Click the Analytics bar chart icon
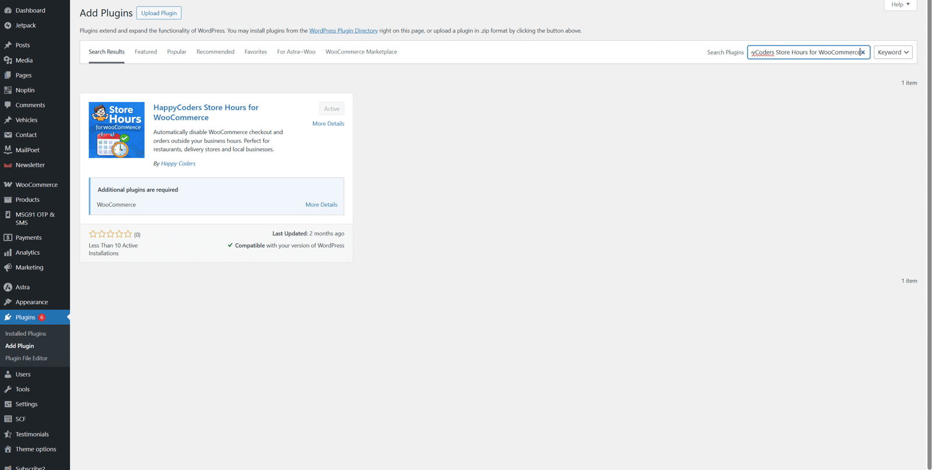Image resolution: width=933 pixels, height=470 pixels. (x=8, y=252)
